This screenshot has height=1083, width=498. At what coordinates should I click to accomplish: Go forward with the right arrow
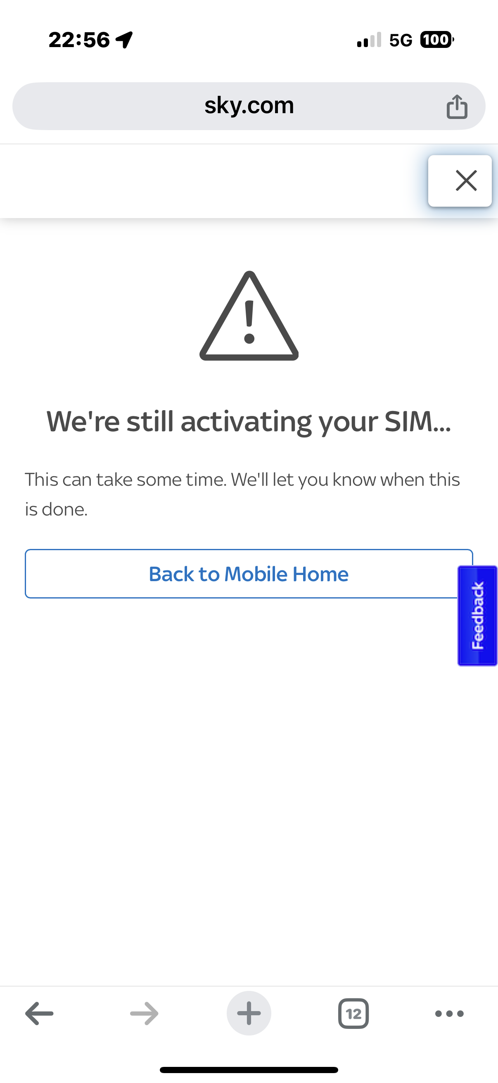(144, 1013)
